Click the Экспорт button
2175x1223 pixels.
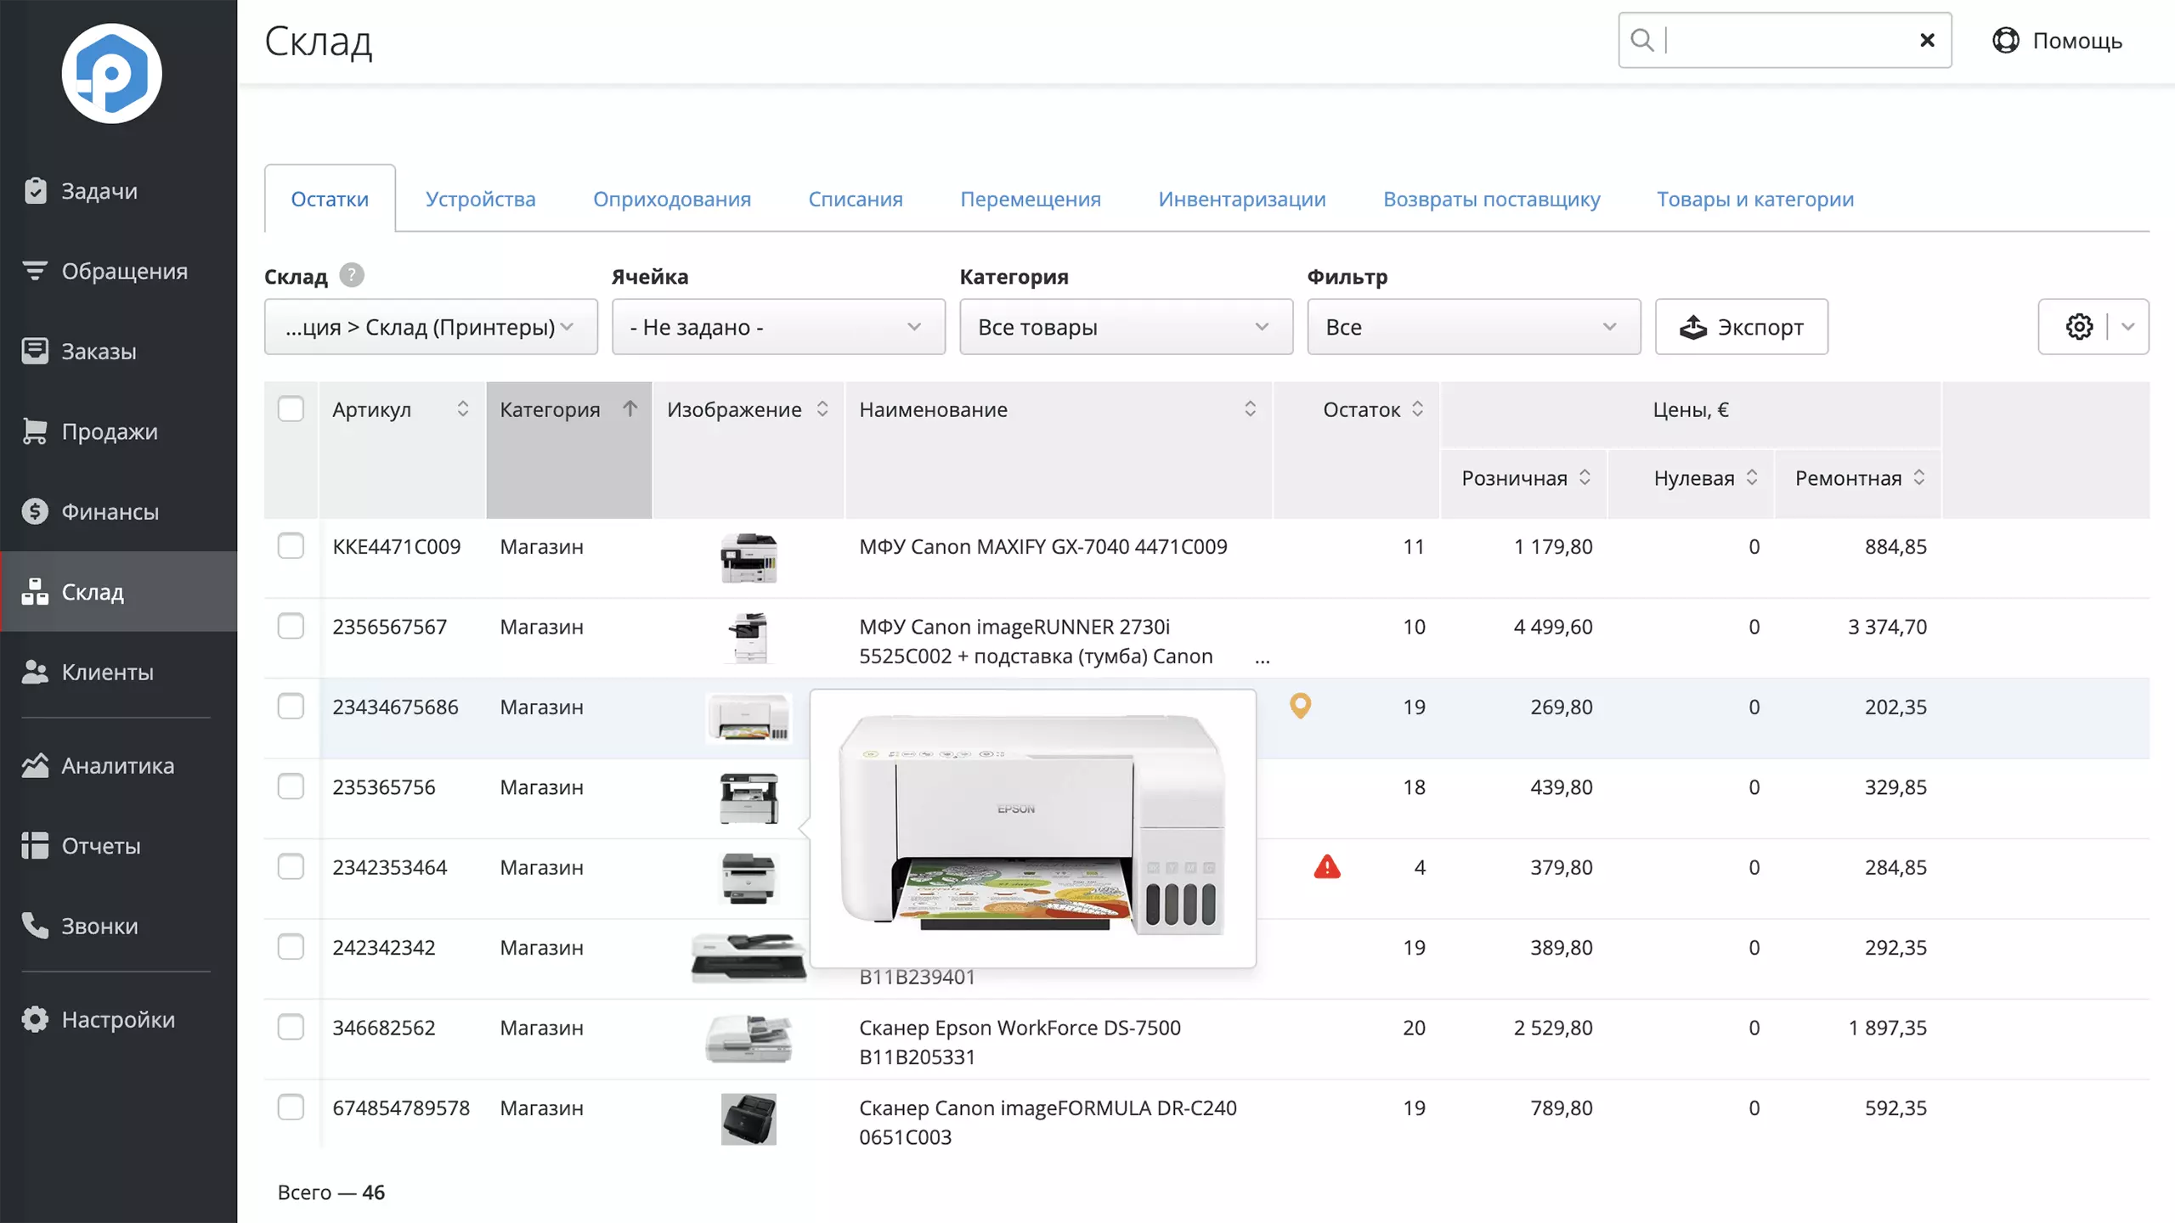(x=1741, y=326)
